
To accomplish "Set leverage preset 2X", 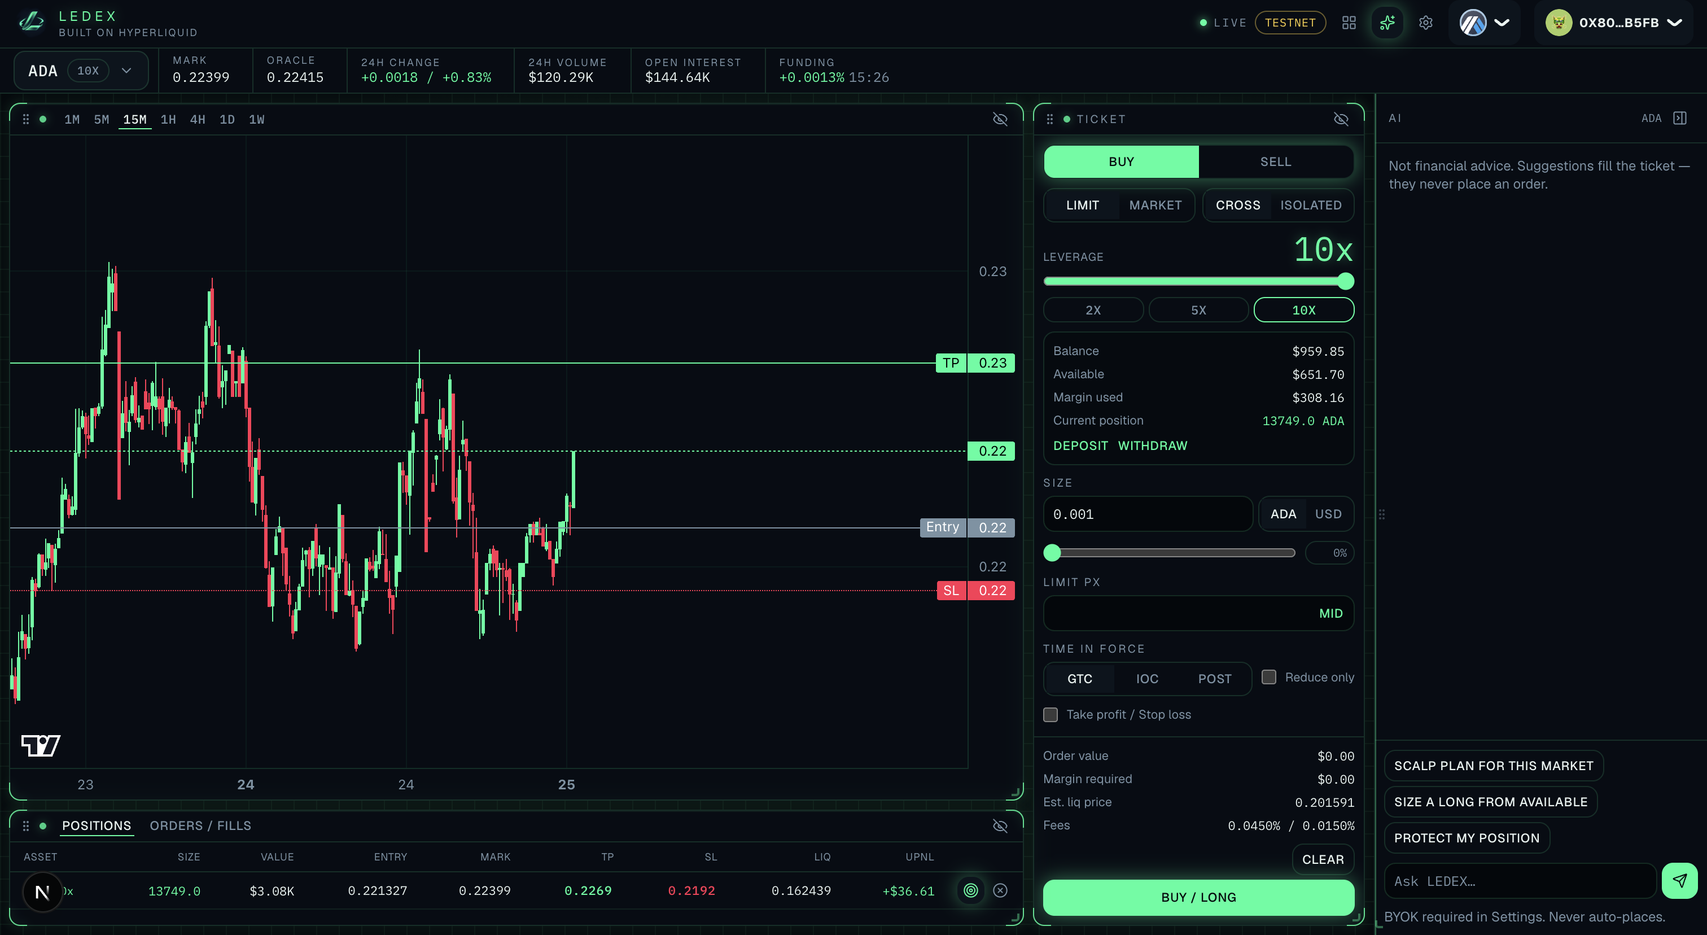I will [1093, 310].
